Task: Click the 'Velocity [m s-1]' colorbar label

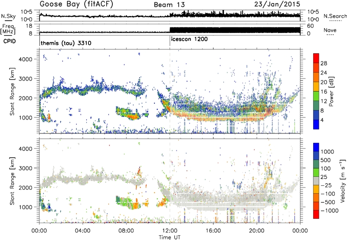Action: (x=343, y=181)
